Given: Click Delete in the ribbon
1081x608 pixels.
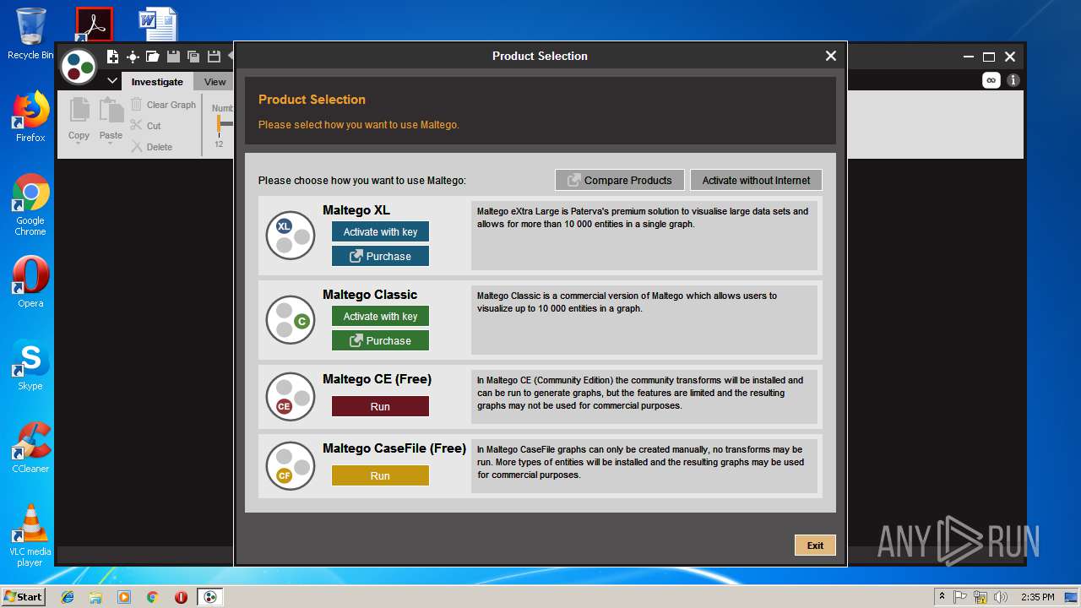Looking at the screenshot, I should (x=151, y=147).
